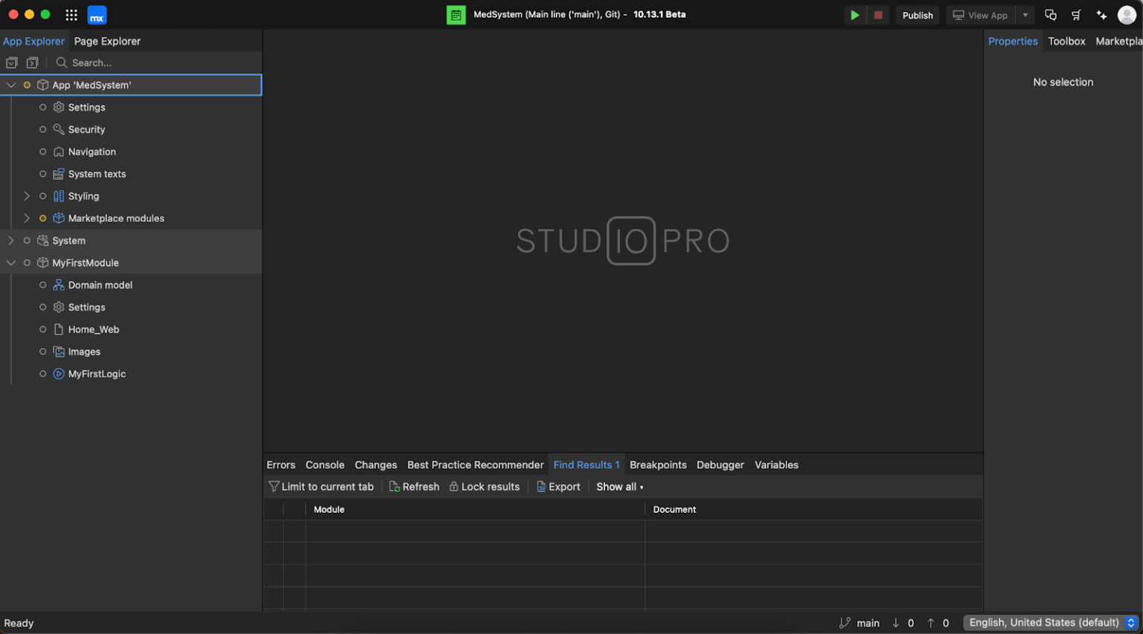Click the feedback chat icon in the toolbar
This screenshot has width=1143, height=634.
1050,14
